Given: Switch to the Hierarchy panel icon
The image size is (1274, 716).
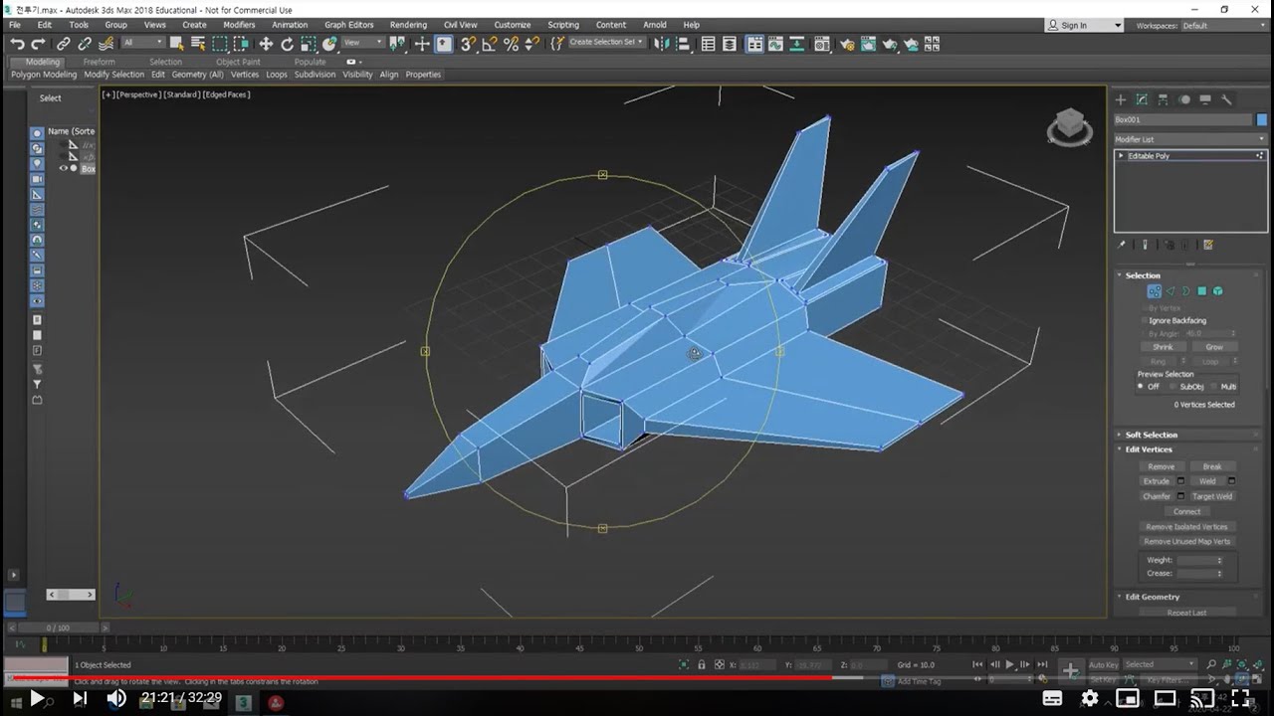Looking at the screenshot, I should pyautogui.click(x=1163, y=99).
